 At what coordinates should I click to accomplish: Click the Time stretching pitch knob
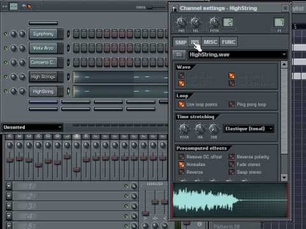(x=184, y=128)
